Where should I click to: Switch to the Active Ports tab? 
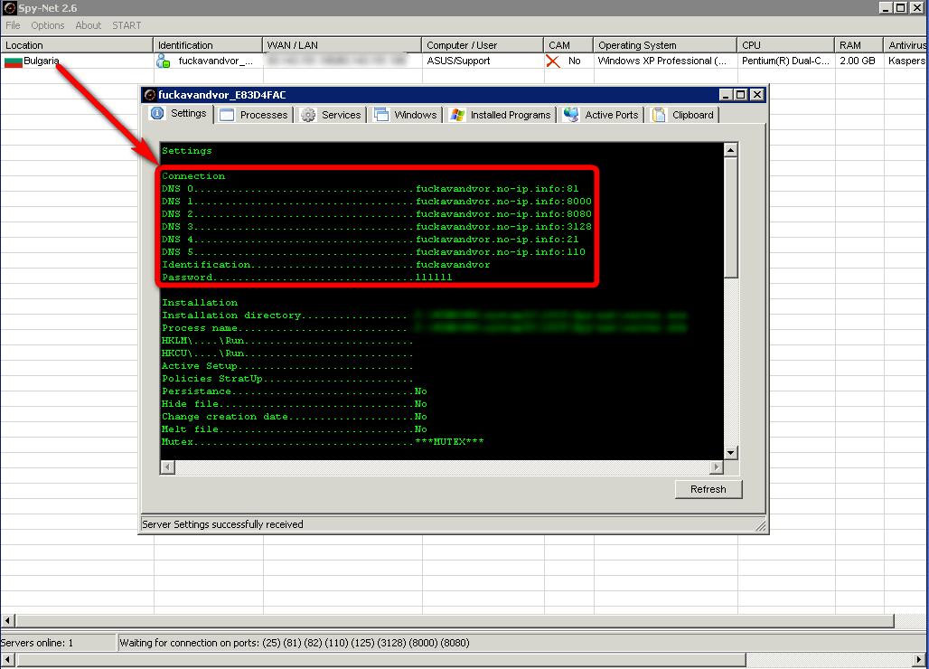(601, 115)
